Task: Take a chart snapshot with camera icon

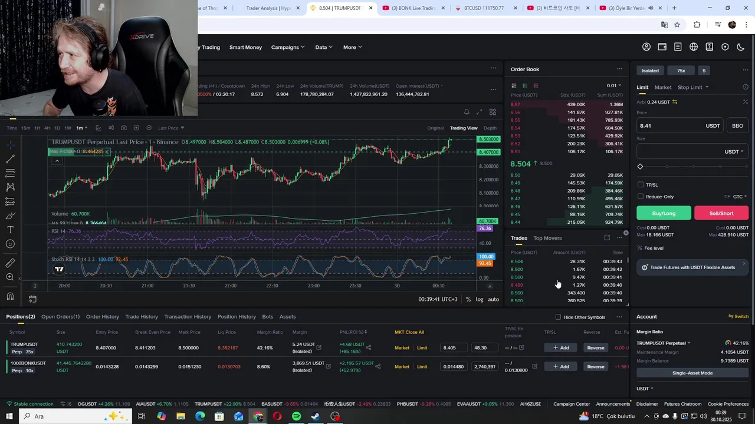Action: pos(123,128)
